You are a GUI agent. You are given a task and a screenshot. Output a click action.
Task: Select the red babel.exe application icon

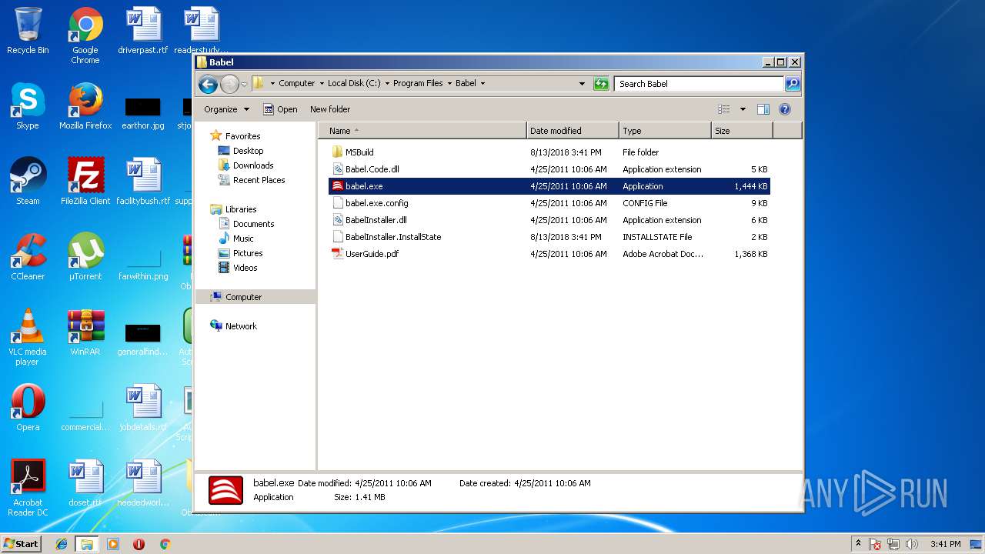337,186
